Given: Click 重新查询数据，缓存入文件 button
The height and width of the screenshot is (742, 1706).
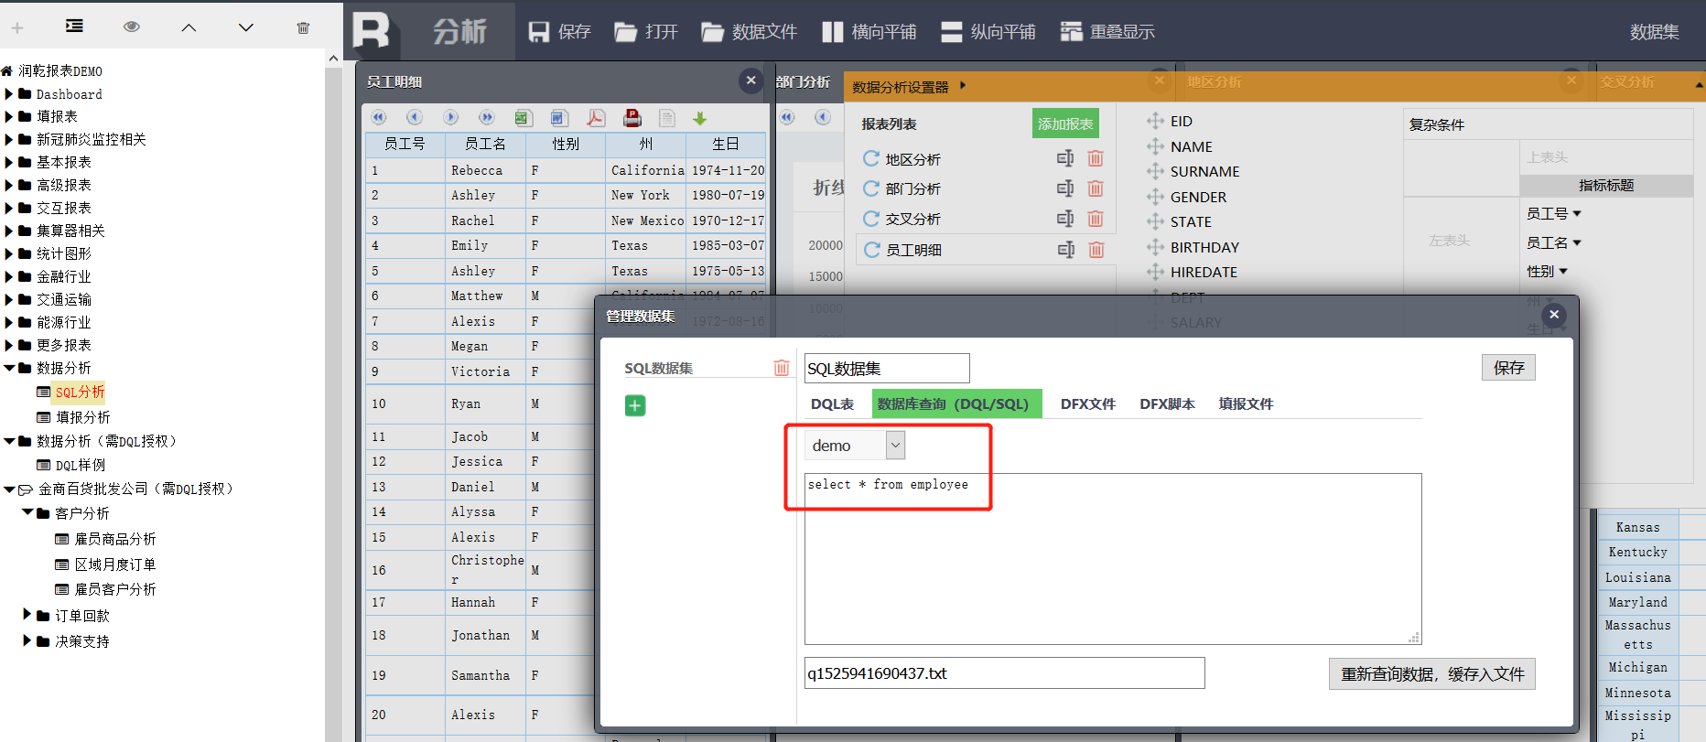Looking at the screenshot, I should click(x=1432, y=674).
